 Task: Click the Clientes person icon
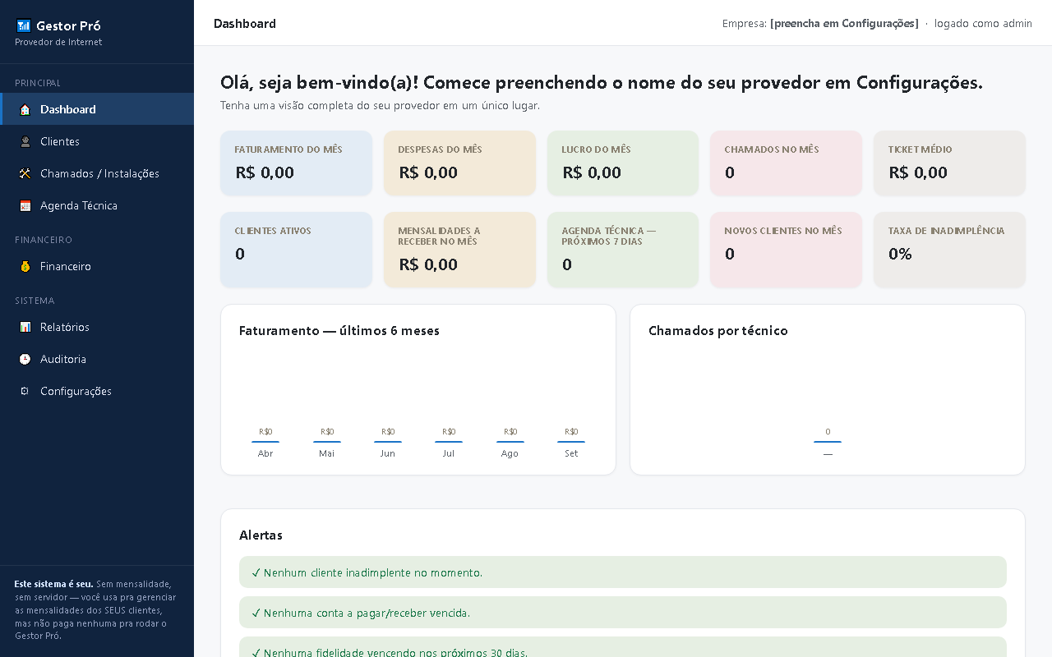[25, 141]
